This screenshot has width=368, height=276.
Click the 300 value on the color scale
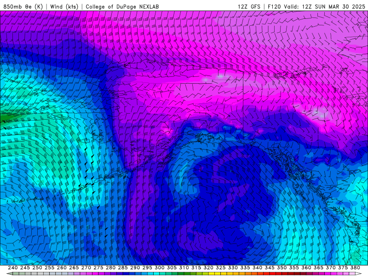coord(159,268)
